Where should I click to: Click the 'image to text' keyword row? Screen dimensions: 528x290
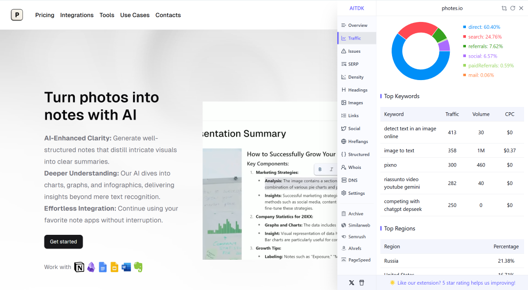pyautogui.click(x=452, y=150)
